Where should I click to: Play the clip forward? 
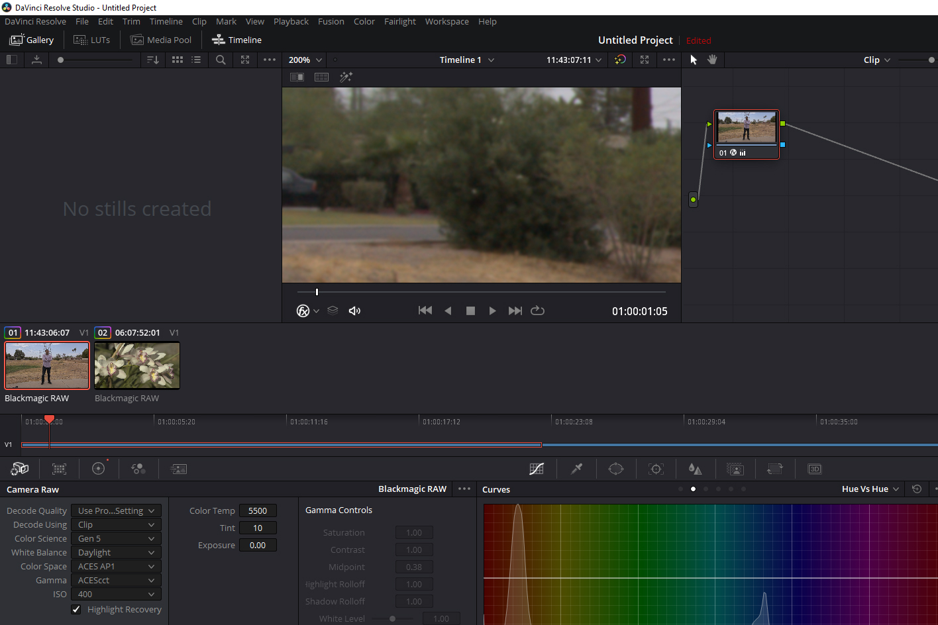pyautogui.click(x=492, y=311)
